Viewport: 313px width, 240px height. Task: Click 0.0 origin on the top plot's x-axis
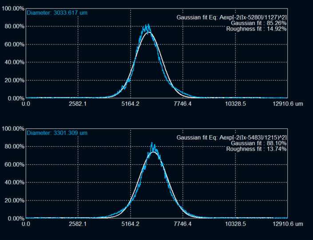coord(27,104)
